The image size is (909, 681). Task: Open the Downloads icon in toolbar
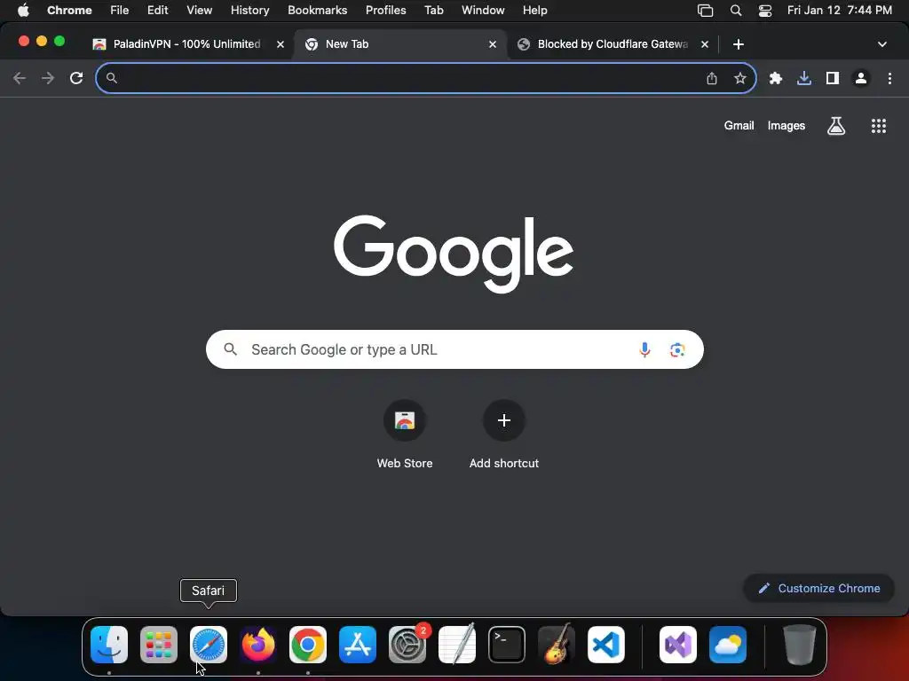coord(804,78)
